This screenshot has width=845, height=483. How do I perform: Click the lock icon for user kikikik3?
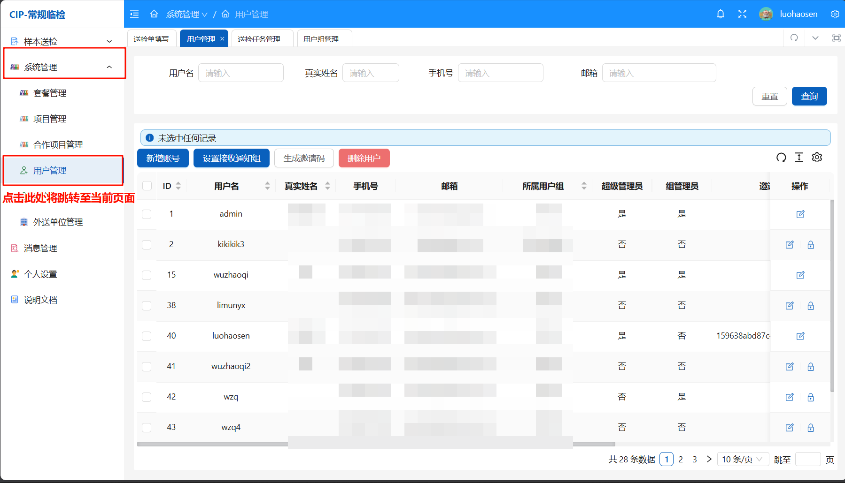click(810, 245)
